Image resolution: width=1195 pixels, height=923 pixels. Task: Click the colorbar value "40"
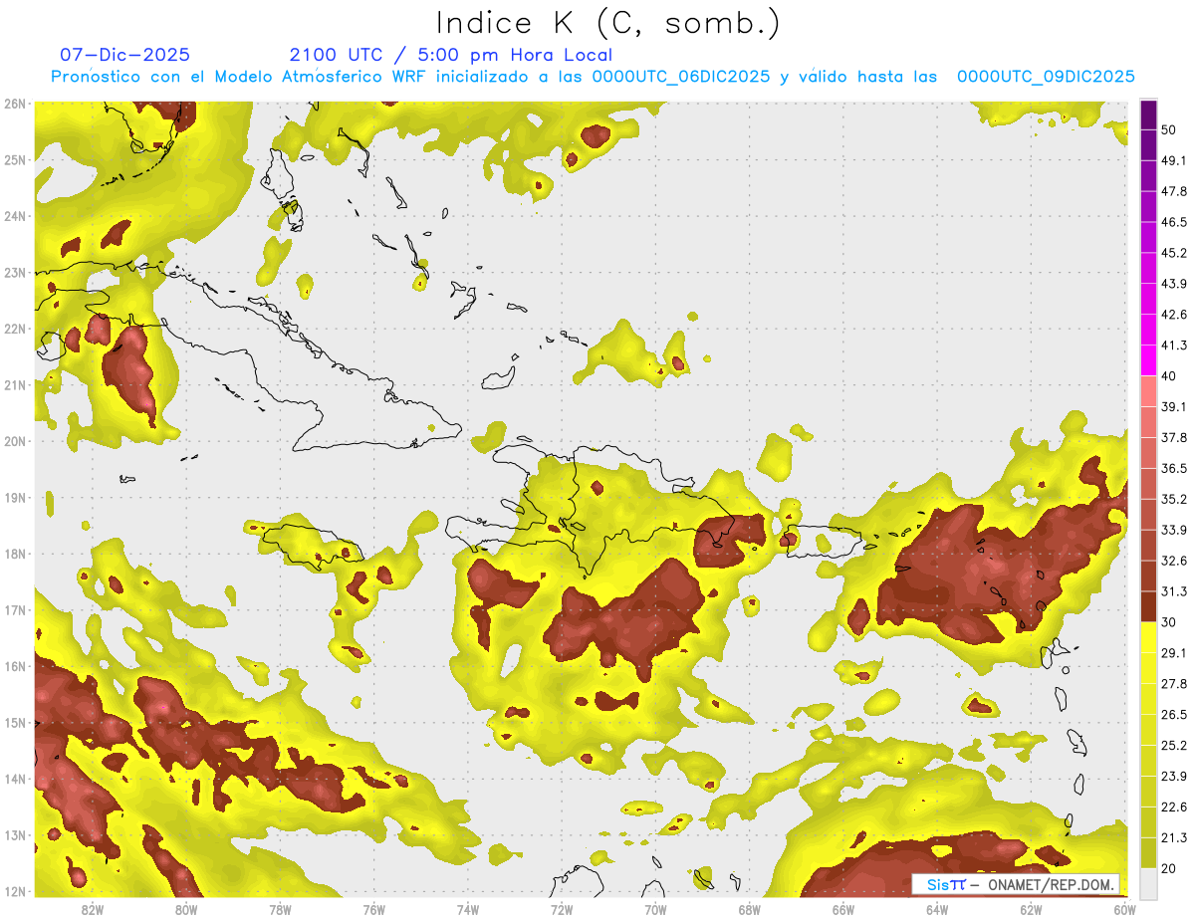pos(1169,375)
